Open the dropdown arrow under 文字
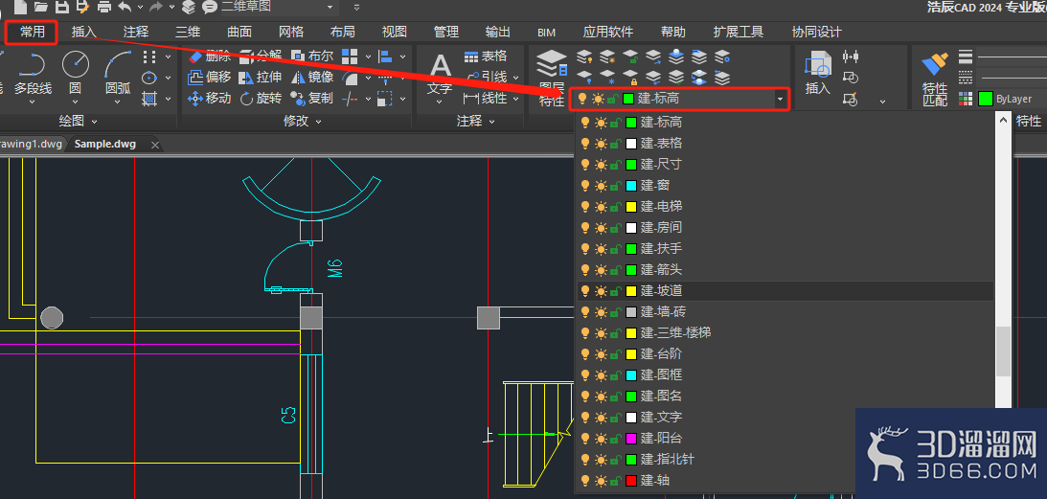Viewport: 1047px width, 499px height. click(440, 102)
